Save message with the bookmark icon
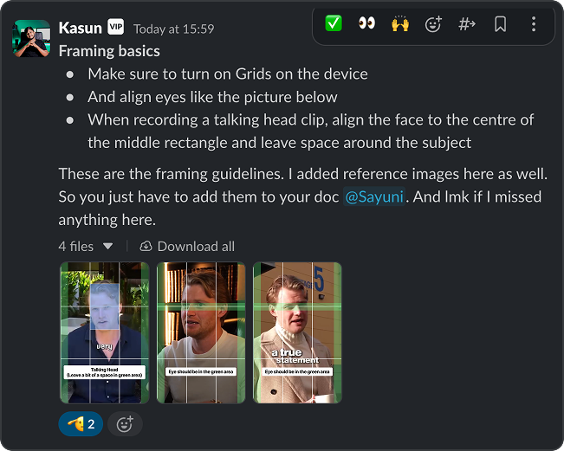564x451 pixels. 500,24
